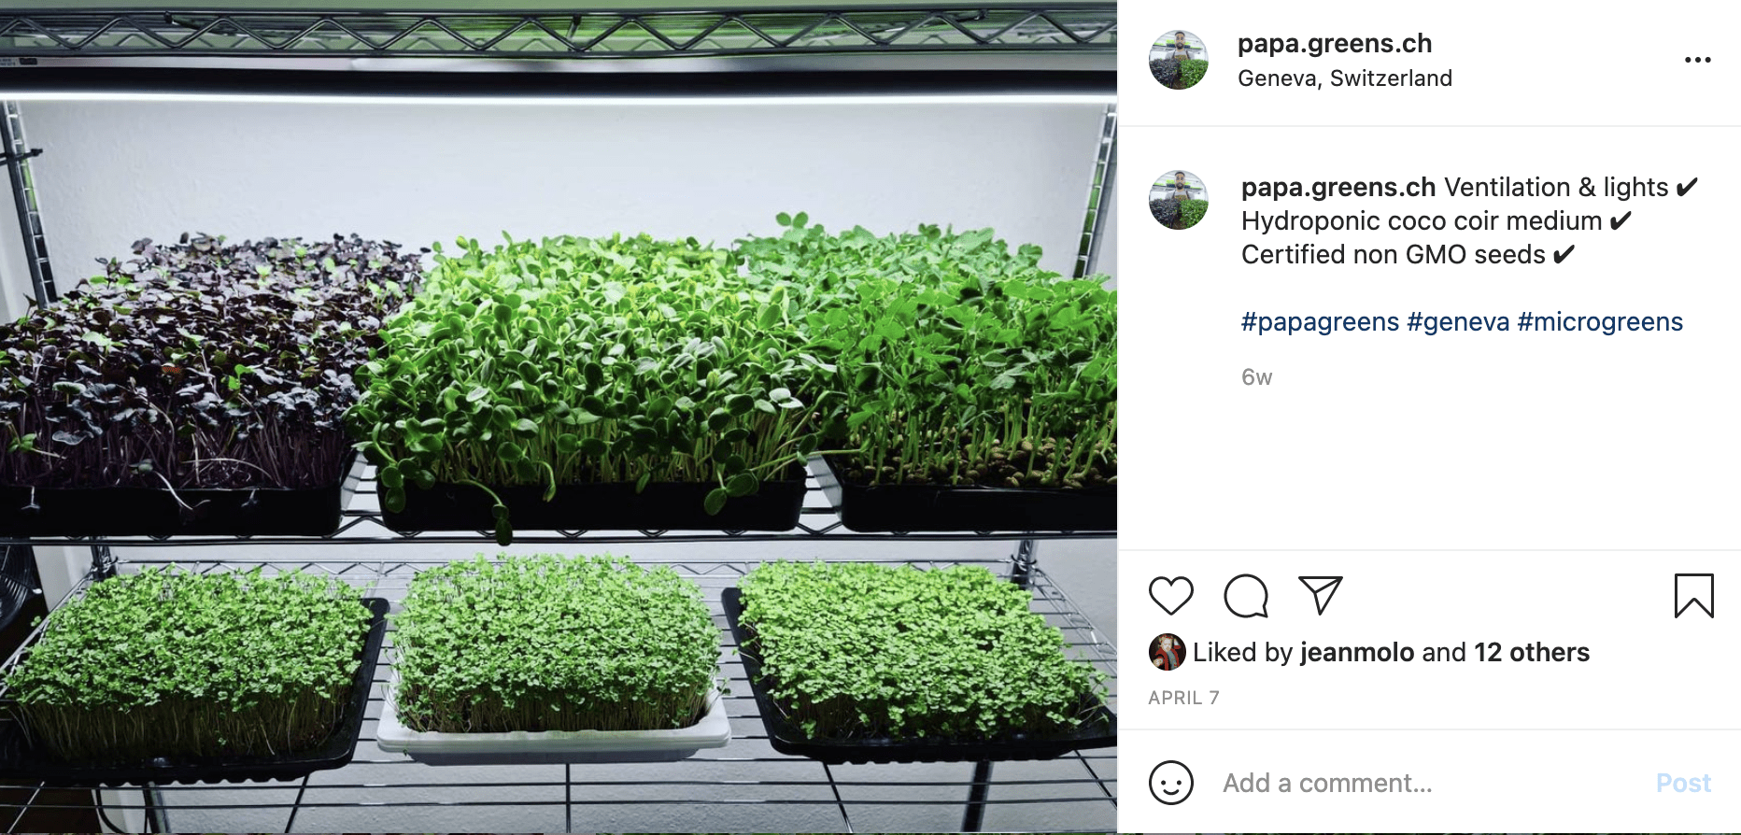The width and height of the screenshot is (1741, 835).
Task: Share post with paper plane icon
Action: tap(1320, 595)
